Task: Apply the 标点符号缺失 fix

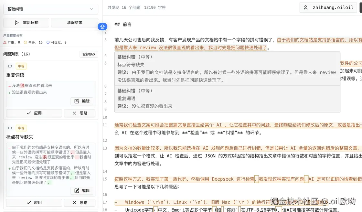Action: (x=34, y=203)
